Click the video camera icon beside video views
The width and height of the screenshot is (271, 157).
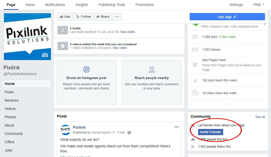coord(195,93)
